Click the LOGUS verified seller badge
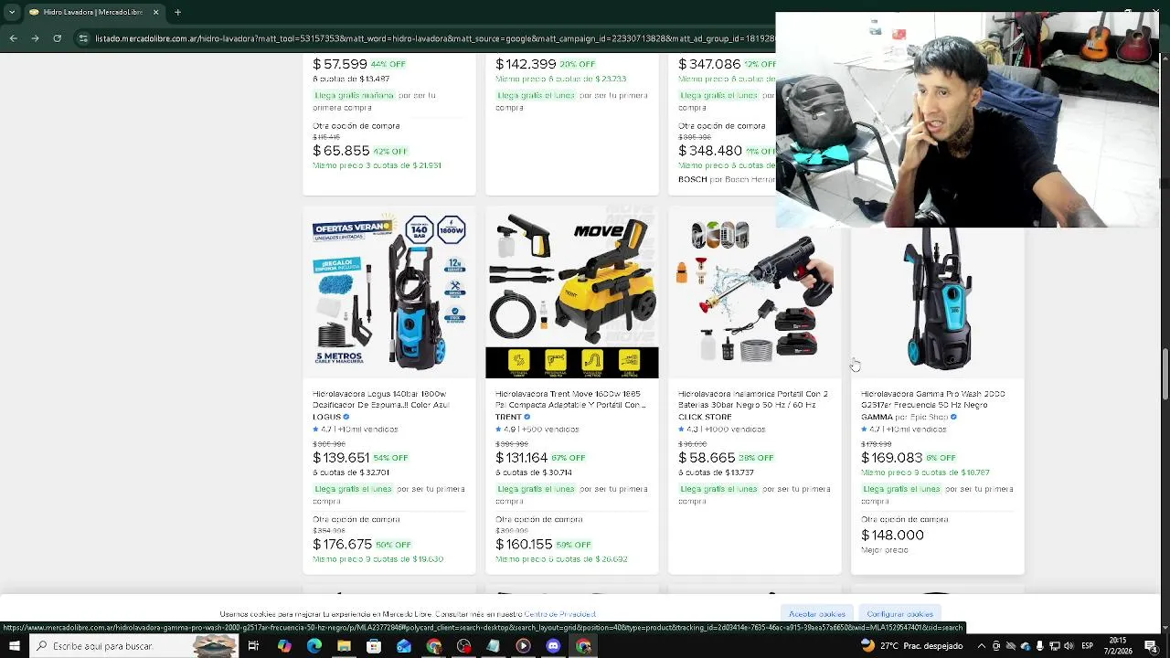1170x658 pixels. coord(346,417)
